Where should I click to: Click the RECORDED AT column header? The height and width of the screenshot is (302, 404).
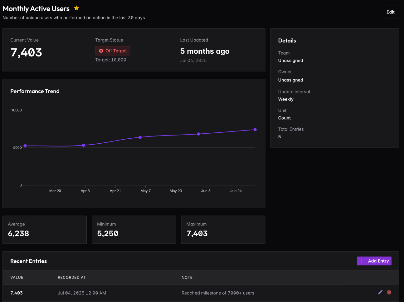(72, 277)
